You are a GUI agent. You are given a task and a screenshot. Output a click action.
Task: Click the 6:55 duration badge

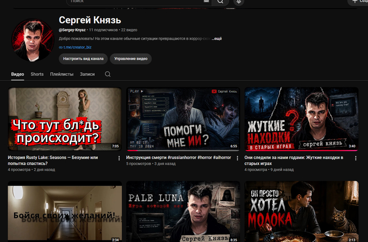pyautogui.click(x=234, y=146)
